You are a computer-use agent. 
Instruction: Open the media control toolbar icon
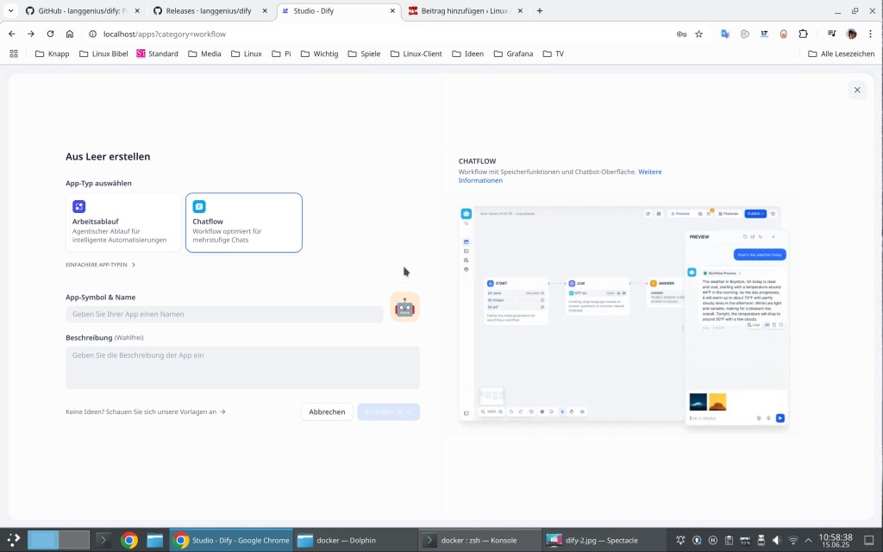coord(831,34)
